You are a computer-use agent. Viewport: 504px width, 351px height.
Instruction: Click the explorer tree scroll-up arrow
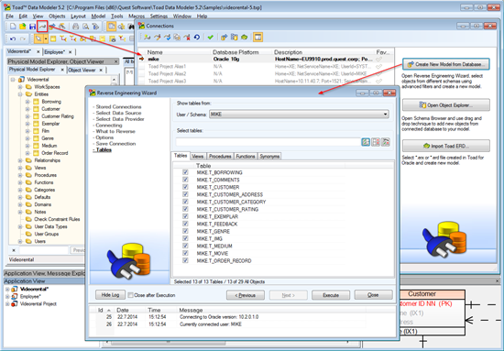tap(115, 79)
